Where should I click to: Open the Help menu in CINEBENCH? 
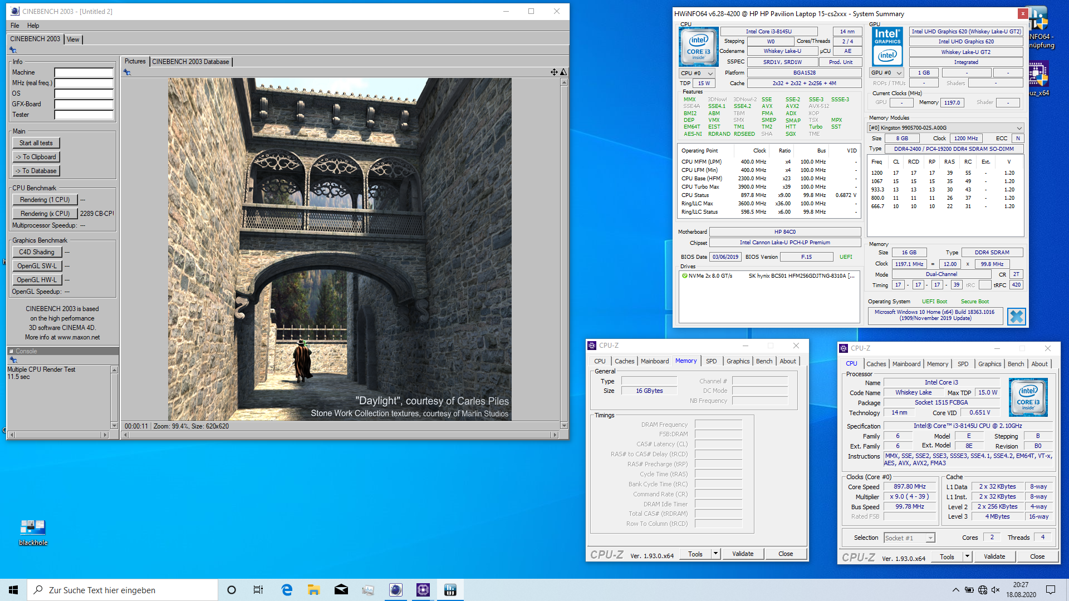(33, 26)
